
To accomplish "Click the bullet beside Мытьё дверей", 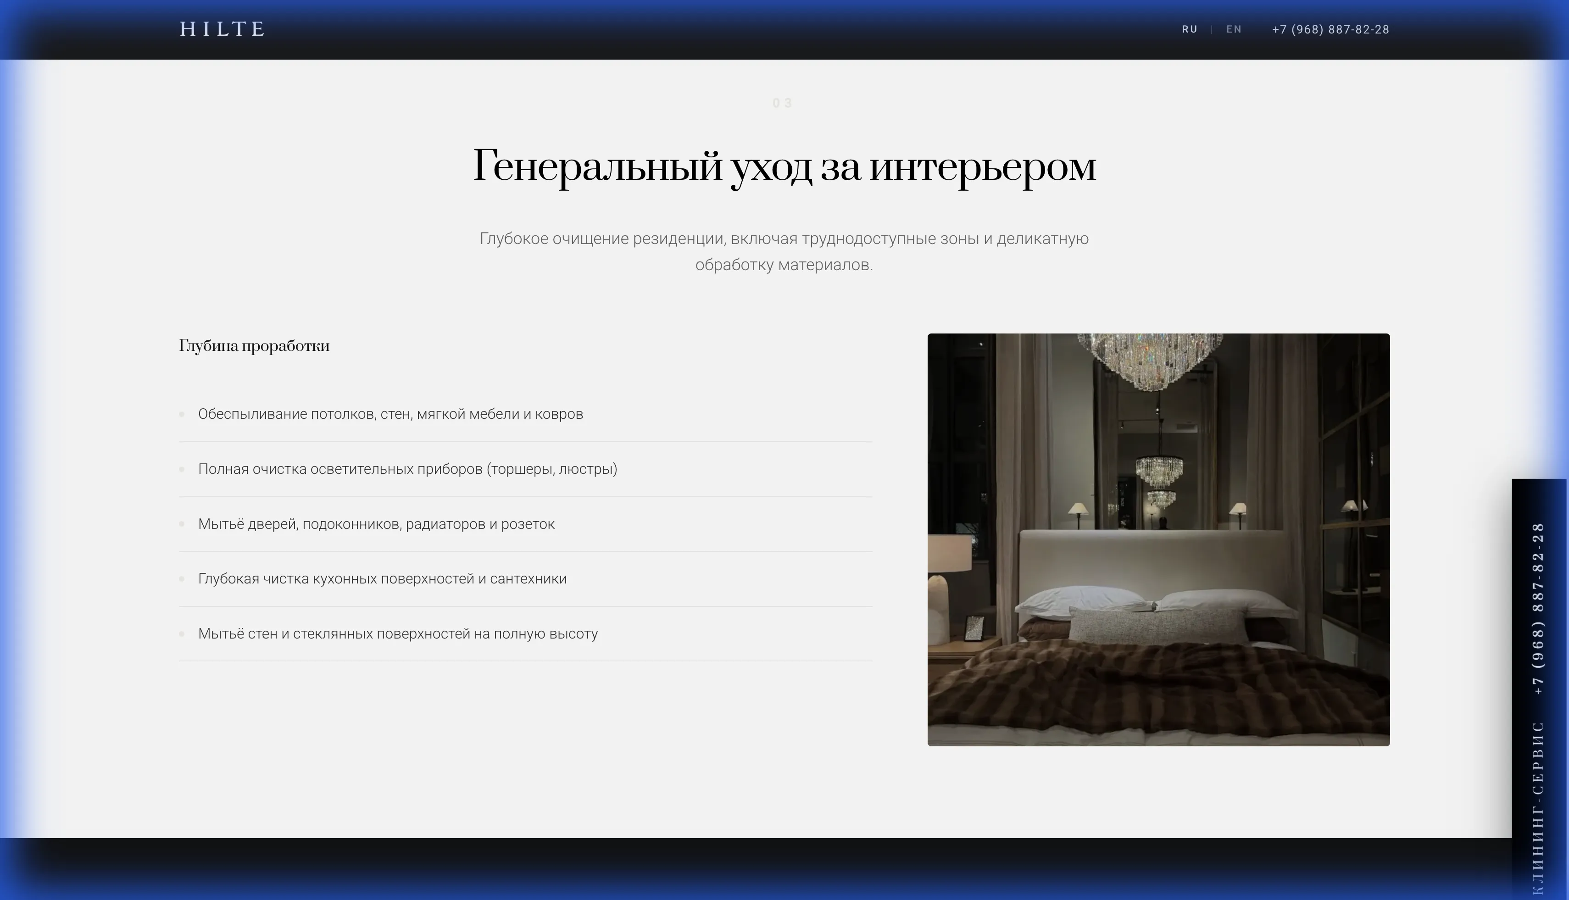I will coord(182,524).
